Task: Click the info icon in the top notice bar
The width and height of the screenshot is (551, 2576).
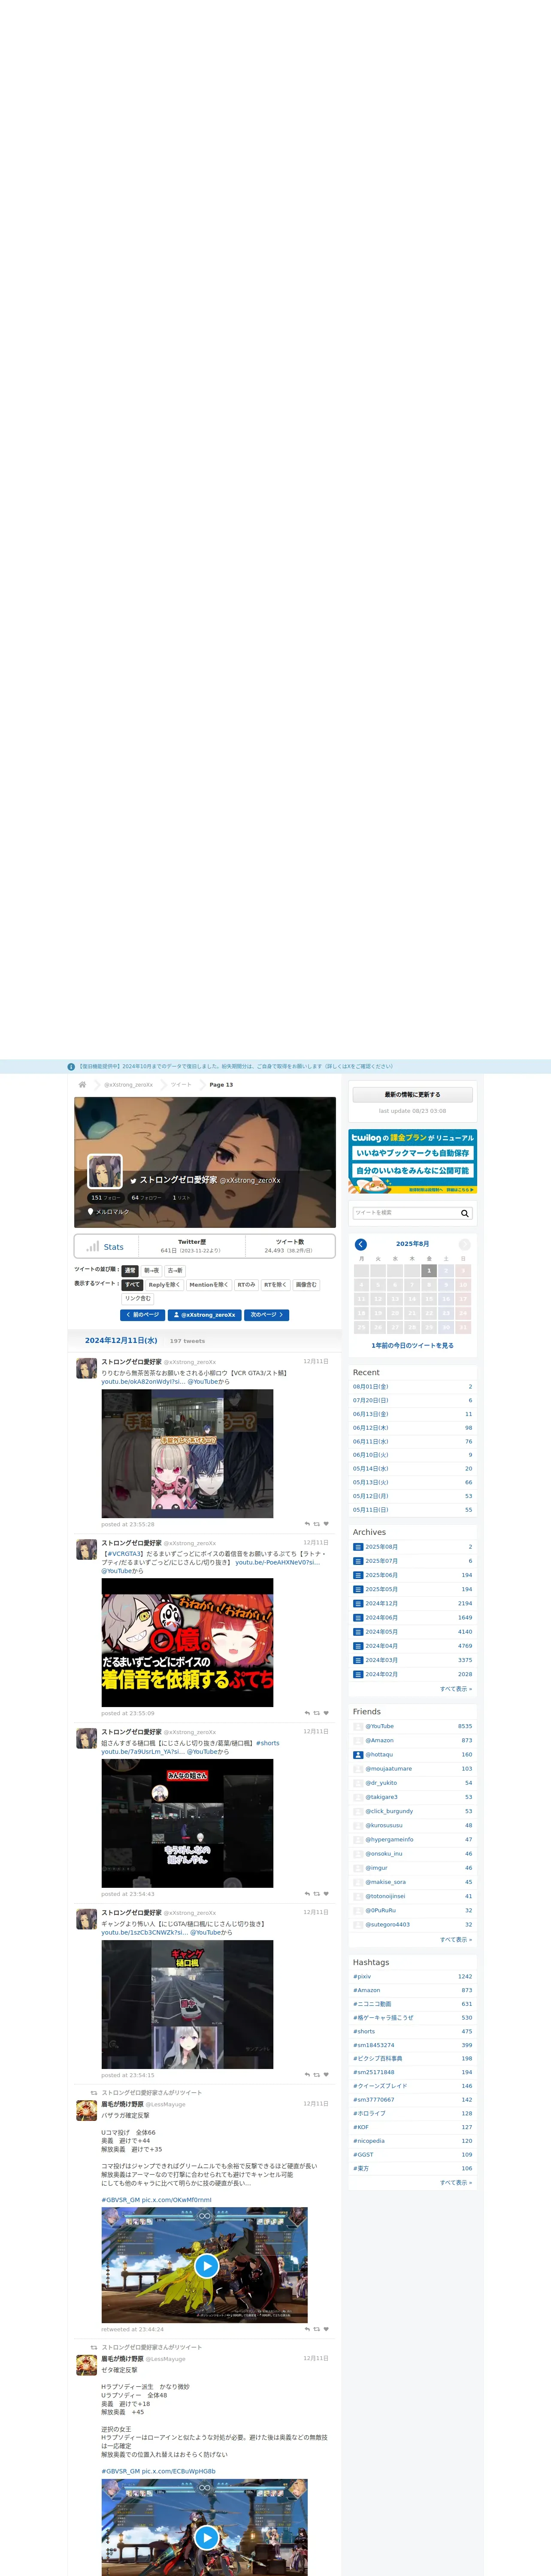Action: pos(71,1067)
